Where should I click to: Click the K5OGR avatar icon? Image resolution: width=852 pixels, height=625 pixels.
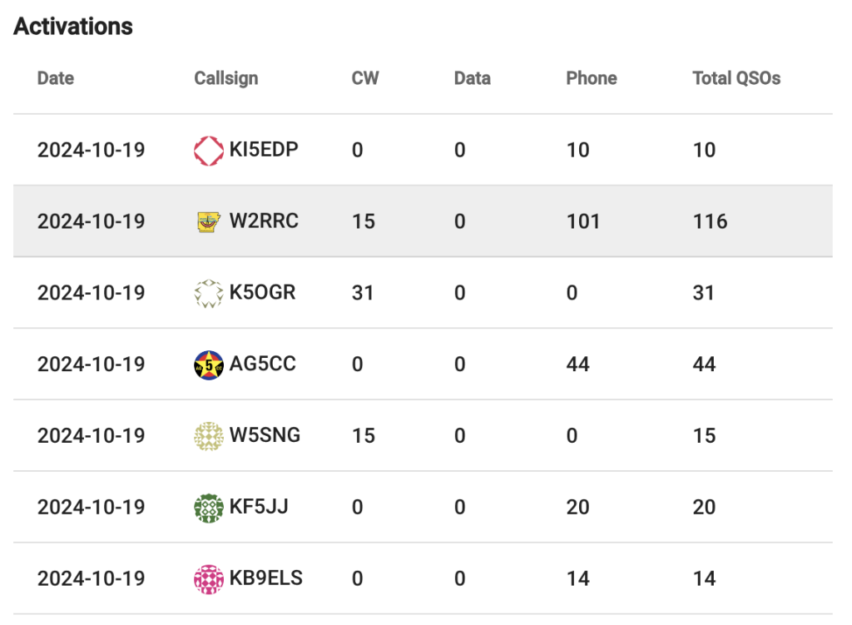coord(209,294)
